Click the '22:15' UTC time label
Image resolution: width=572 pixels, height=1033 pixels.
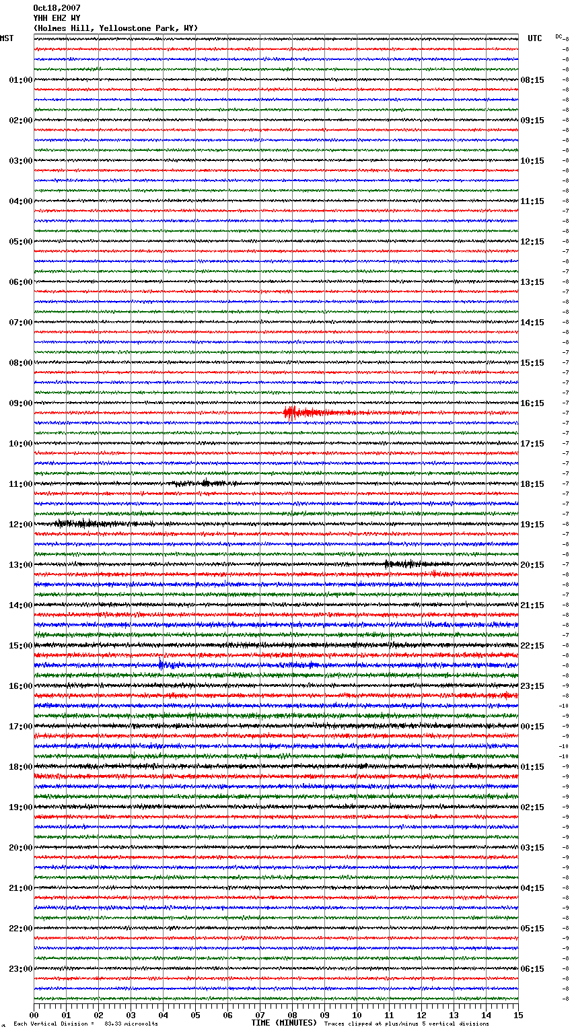[532, 646]
